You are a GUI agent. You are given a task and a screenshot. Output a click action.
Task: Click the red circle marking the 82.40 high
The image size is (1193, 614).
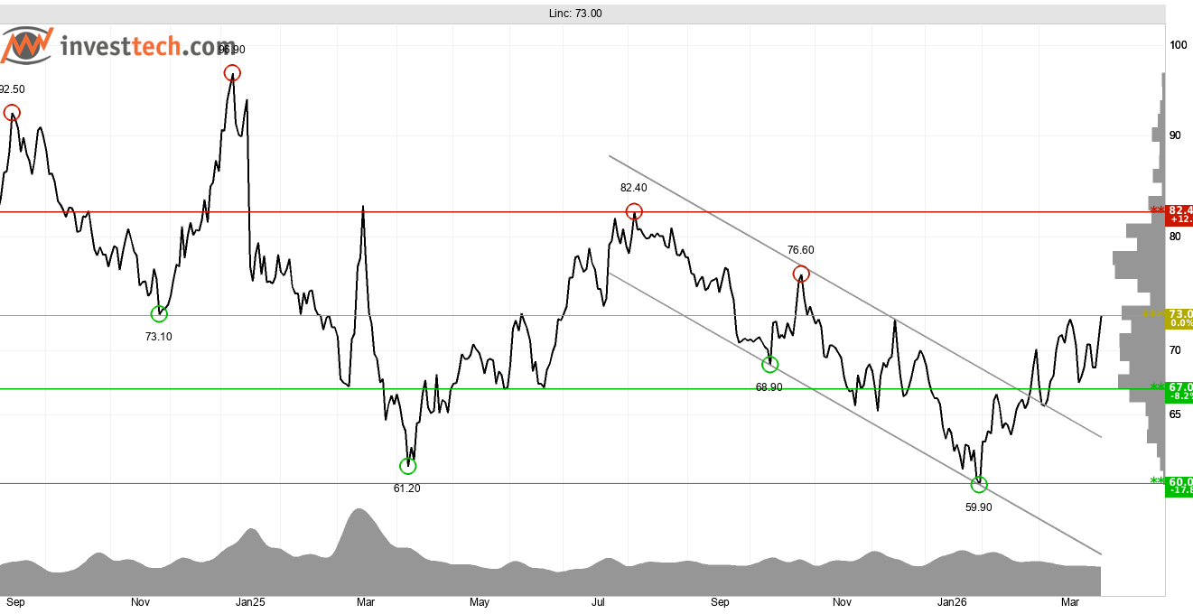click(x=634, y=212)
